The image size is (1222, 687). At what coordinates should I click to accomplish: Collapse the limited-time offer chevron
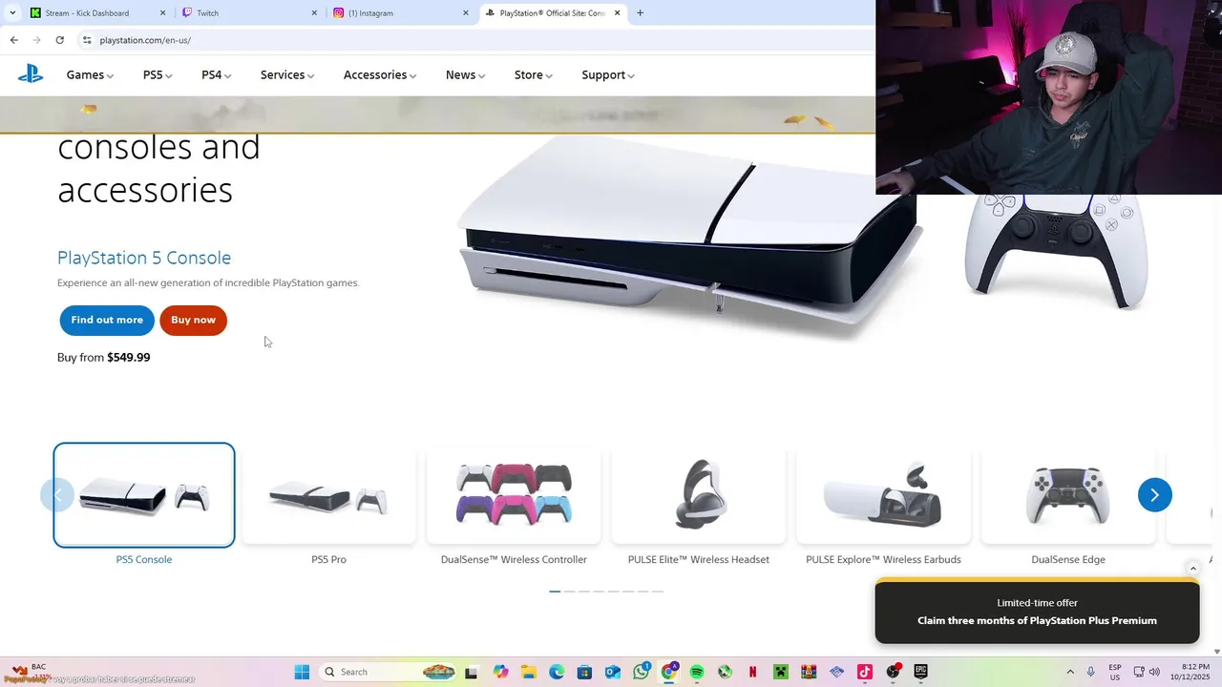pyautogui.click(x=1192, y=569)
